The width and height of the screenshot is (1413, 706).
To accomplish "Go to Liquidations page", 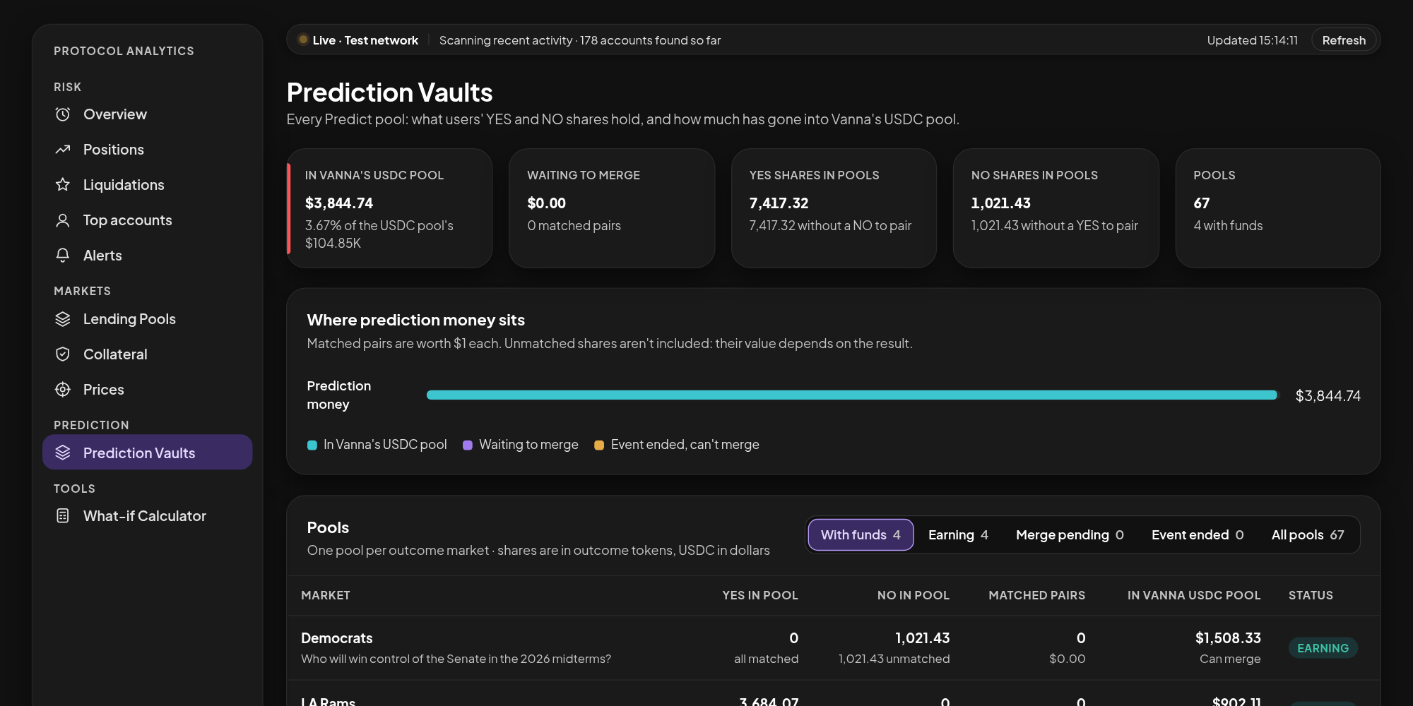I will point(147,185).
